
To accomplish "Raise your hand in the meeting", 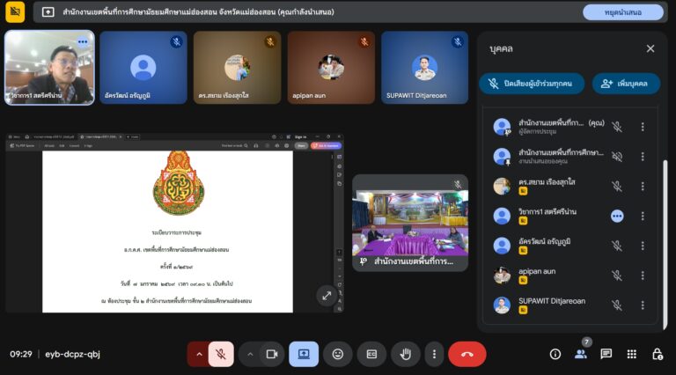I will click(406, 354).
